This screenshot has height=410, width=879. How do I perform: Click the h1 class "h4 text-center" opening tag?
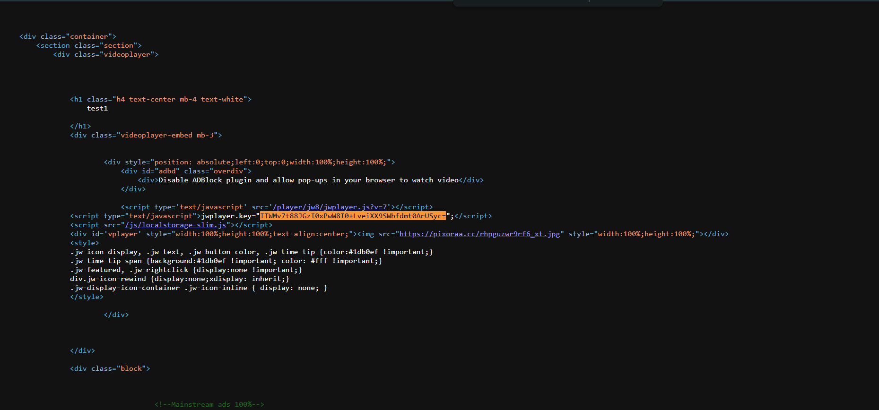pyautogui.click(x=161, y=99)
